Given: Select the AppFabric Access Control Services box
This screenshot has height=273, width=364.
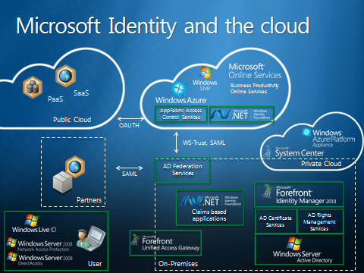Looking at the screenshot, I should [x=181, y=114].
